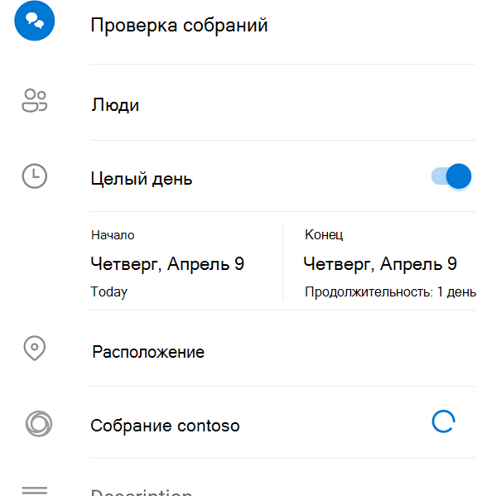Click the concentric circles contoso meeting icon
The height and width of the screenshot is (496, 496).
tap(39, 424)
